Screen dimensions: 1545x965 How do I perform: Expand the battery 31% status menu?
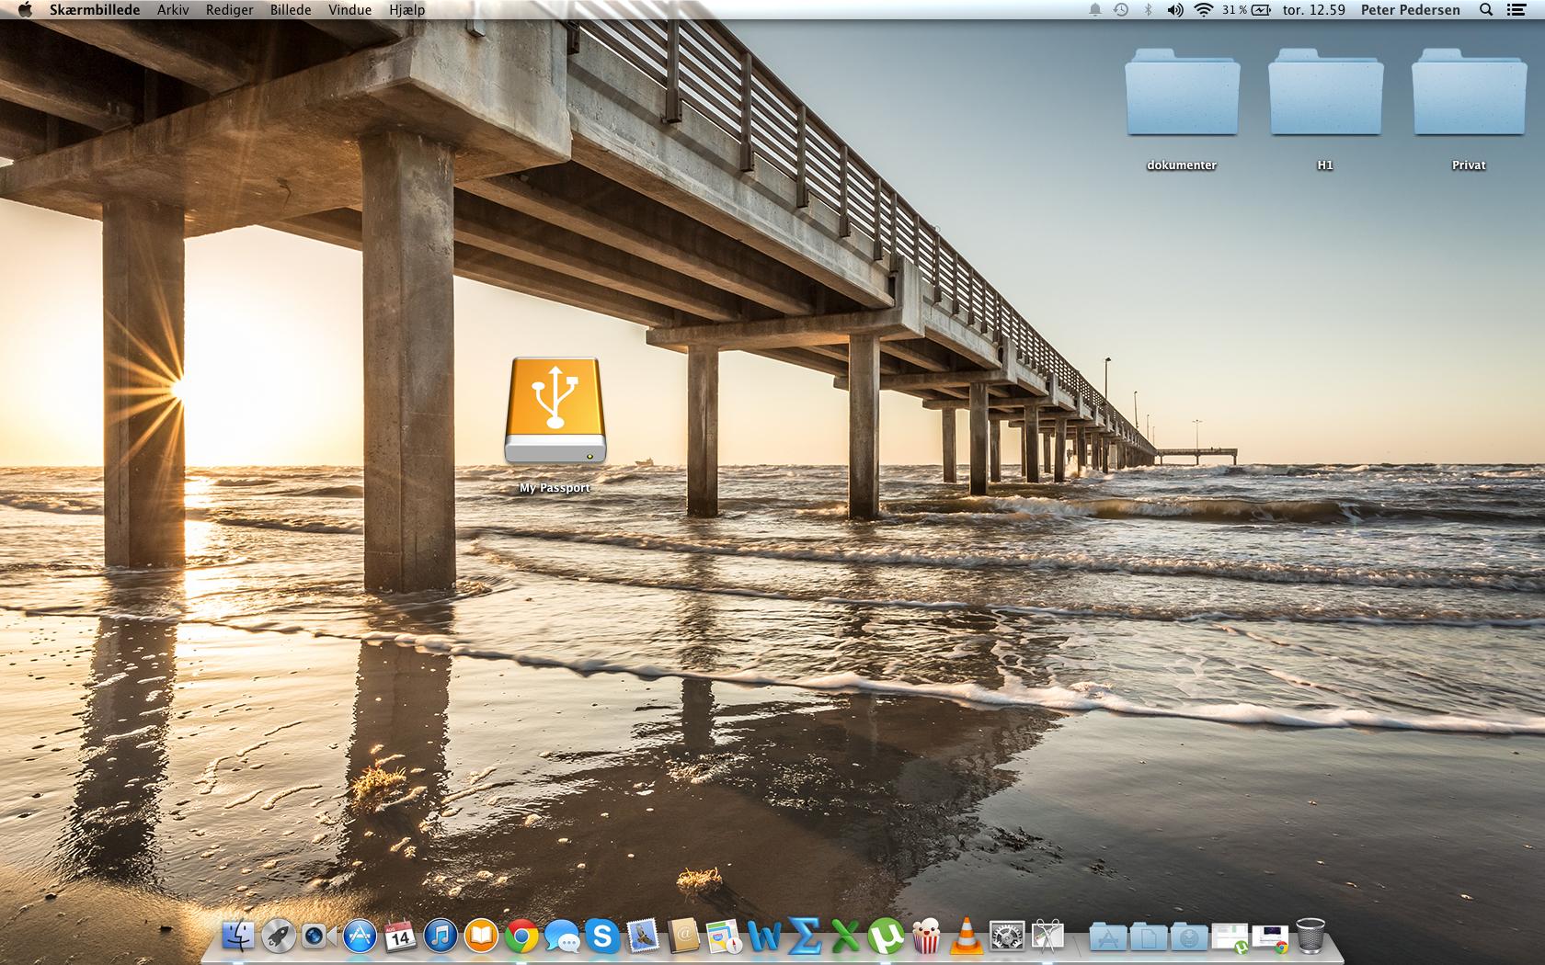(x=1246, y=10)
